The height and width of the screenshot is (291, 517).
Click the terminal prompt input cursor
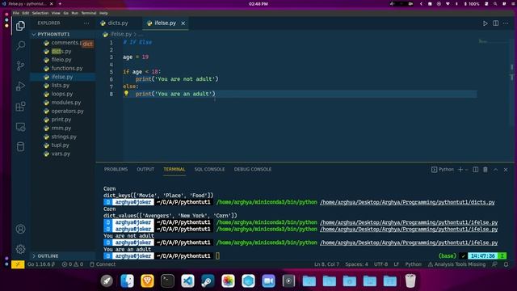pos(217,255)
